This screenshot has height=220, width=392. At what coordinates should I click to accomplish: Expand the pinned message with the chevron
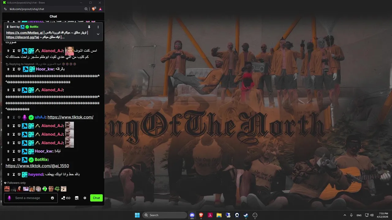pos(98,34)
